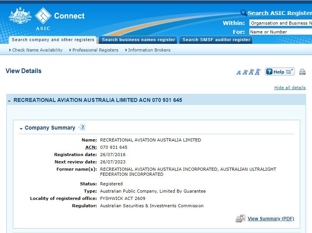312x233 pixels.
Task: Click the name value RECREATIONAL AVIATION AUSTRALIA LIMITED
Action: point(150,140)
